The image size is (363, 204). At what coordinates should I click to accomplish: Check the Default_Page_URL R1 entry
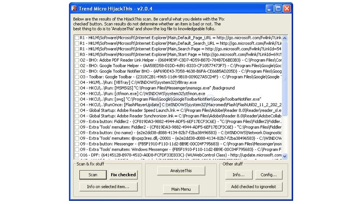[77, 38]
